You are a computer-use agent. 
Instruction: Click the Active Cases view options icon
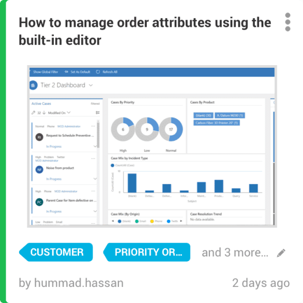point(98,113)
